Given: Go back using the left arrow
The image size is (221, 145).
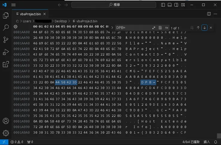Looking at the screenshot, I should pyautogui.click(x=59, y=5).
